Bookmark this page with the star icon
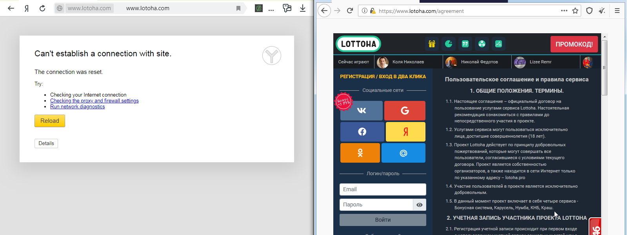Image resolution: width=627 pixels, height=235 pixels. coord(575,11)
